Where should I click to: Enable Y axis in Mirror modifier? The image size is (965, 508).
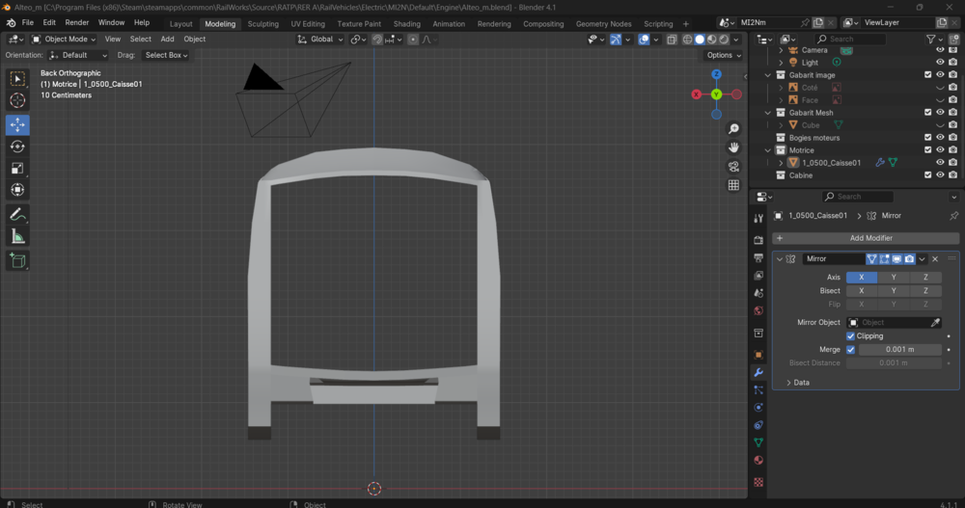tap(894, 278)
